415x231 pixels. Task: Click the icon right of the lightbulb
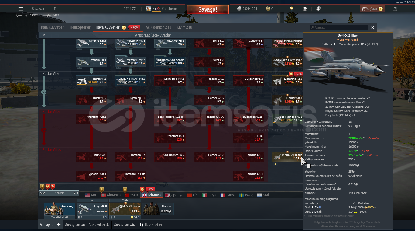[x=305, y=9]
